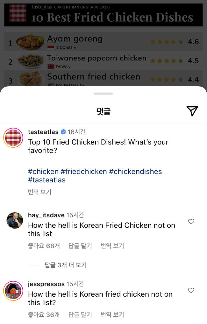View the 68 likes on hay_itsdave's comment
Viewport: 207px width, 324px height.
pos(44,246)
